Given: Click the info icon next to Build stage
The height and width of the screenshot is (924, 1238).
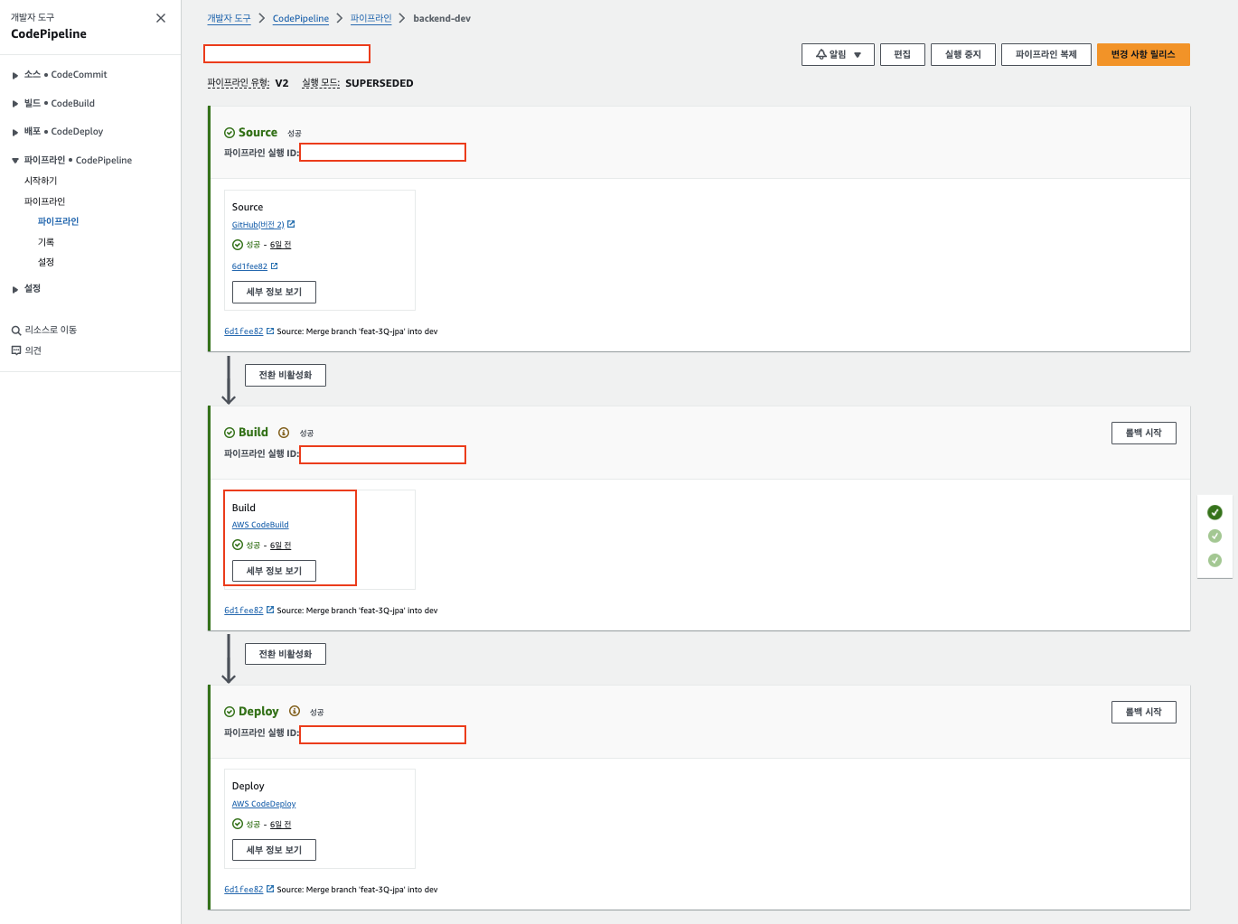Looking at the screenshot, I should [284, 433].
